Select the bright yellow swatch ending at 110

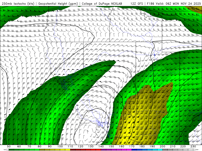click(x=68, y=150)
